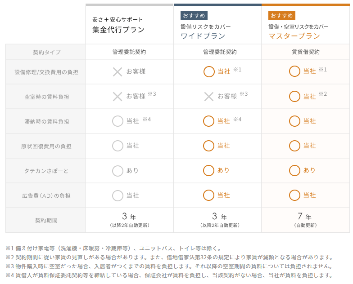Select the マスタープラン heading
The width and height of the screenshot is (353, 284).
(x=294, y=36)
